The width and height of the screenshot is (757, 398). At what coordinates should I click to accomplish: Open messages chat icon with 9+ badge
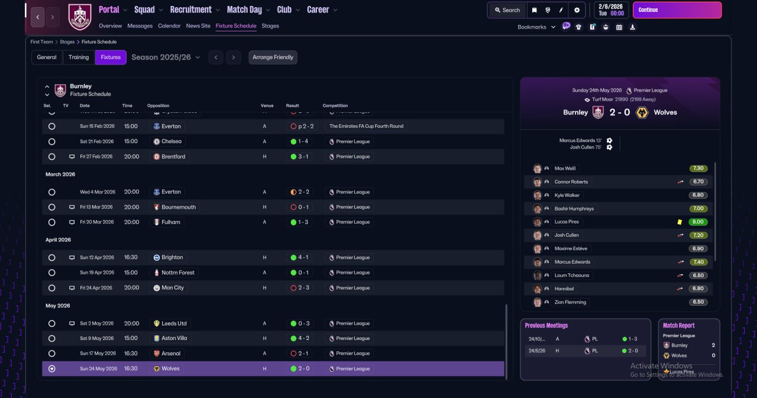point(566,27)
